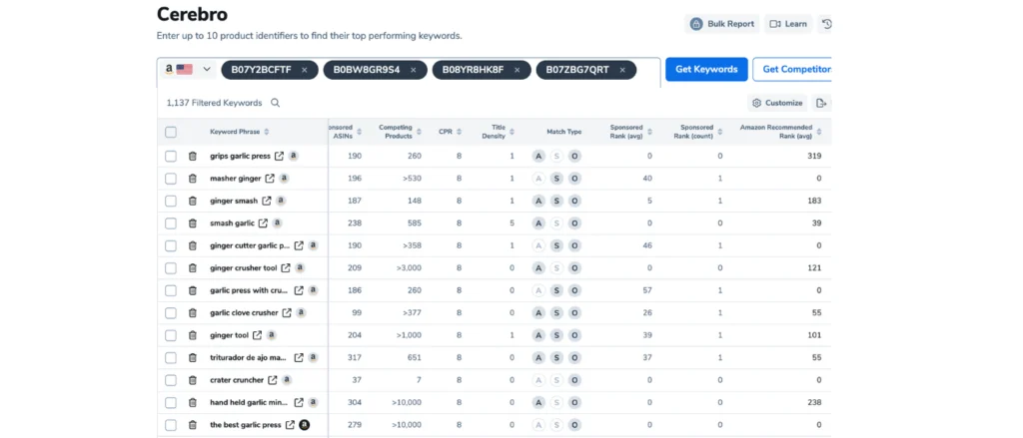Viewport: 1023px width, 438px height.
Task: Delete the 'garlic clove crusher' row
Action: pyautogui.click(x=193, y=313)
